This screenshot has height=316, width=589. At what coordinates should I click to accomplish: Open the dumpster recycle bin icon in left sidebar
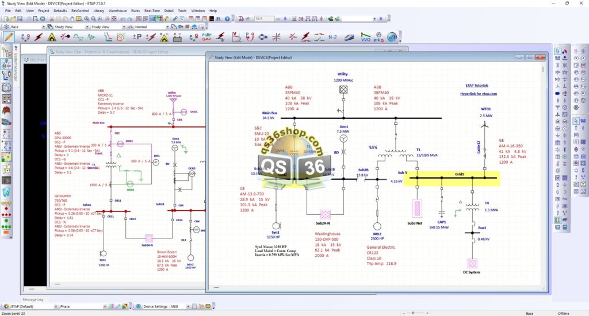coord(6,191)
